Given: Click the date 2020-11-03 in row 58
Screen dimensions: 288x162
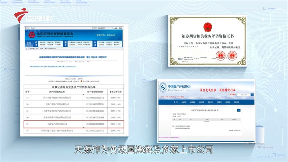Looking at the screenshot, I should 116,131.
